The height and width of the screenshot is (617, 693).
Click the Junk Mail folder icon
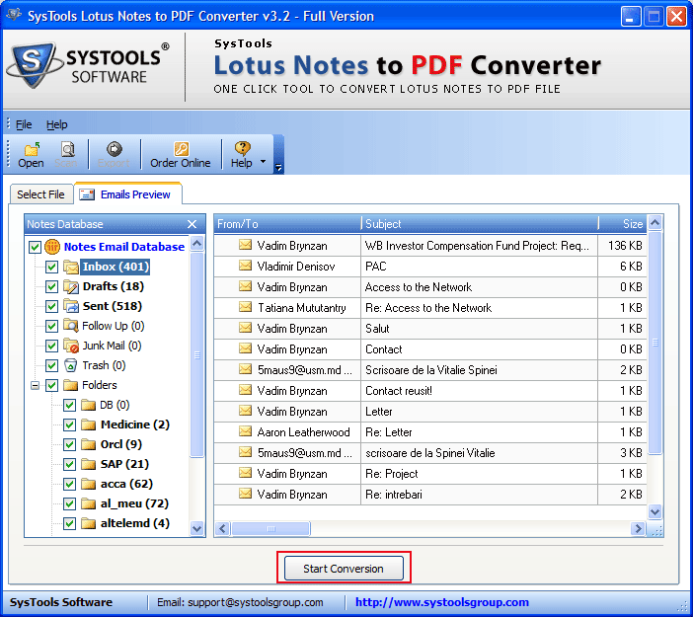point(71,346)
